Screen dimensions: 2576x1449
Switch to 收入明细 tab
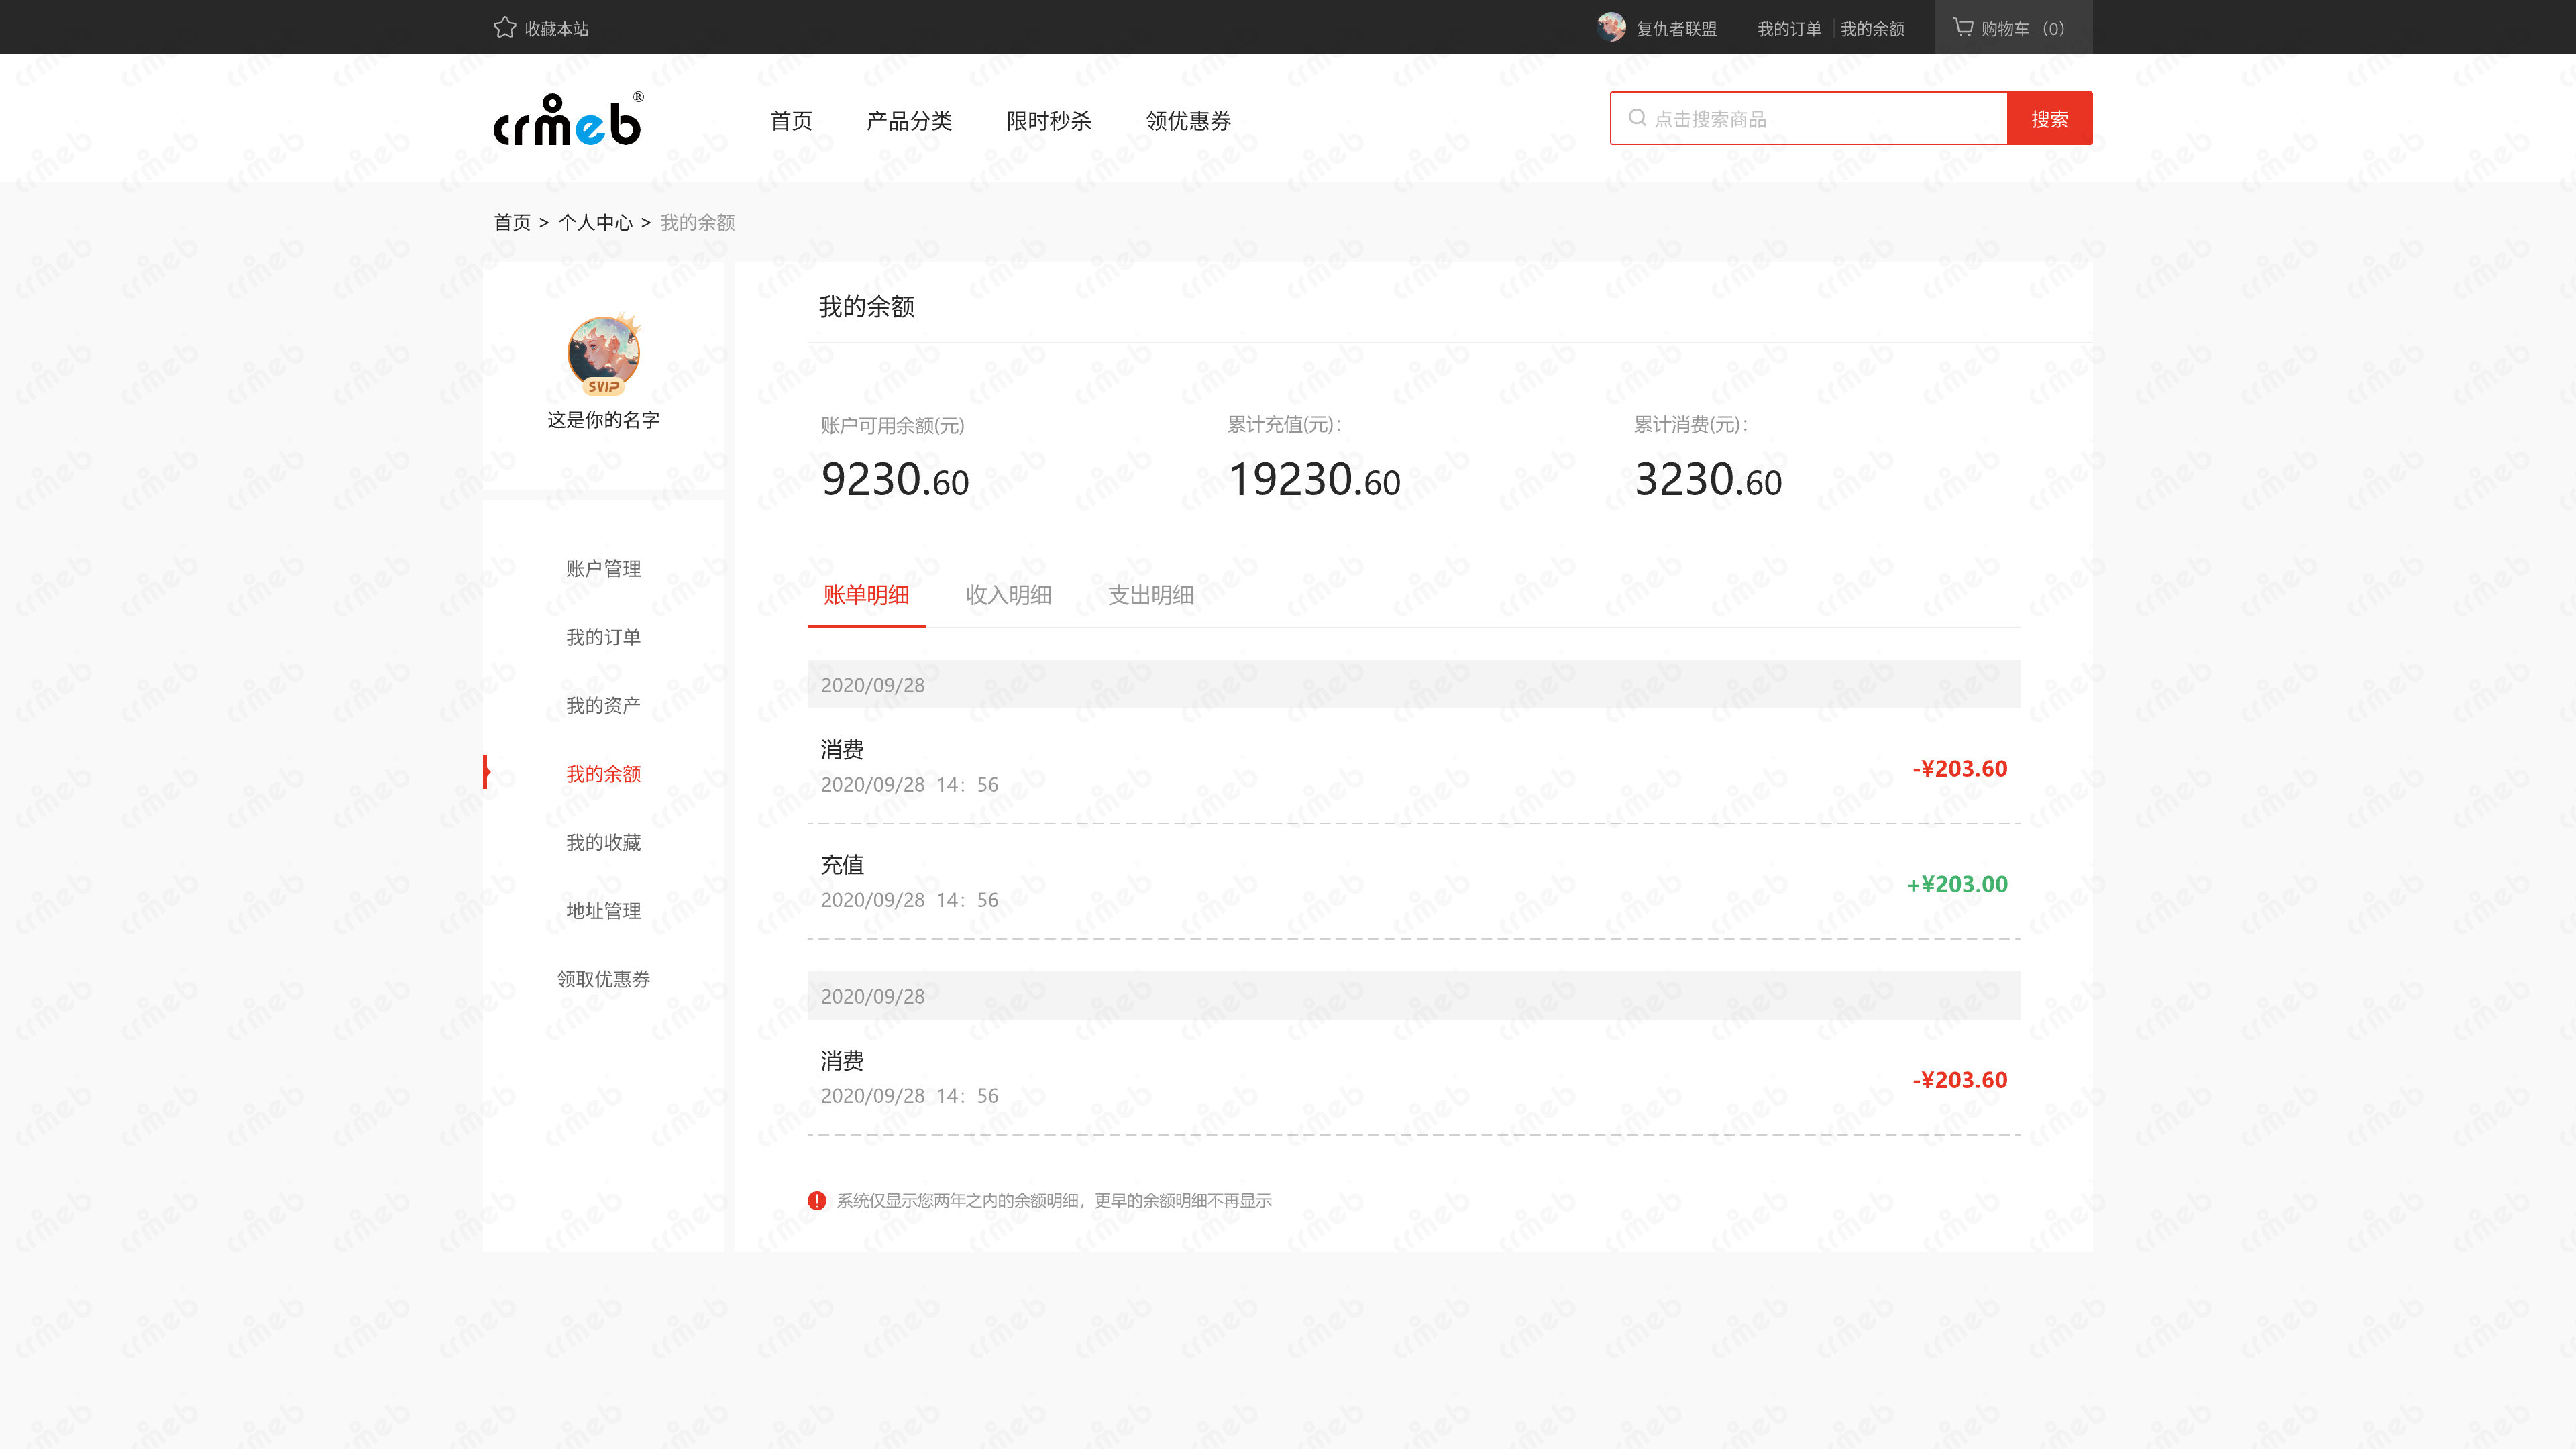click(x=1008, y=595)
